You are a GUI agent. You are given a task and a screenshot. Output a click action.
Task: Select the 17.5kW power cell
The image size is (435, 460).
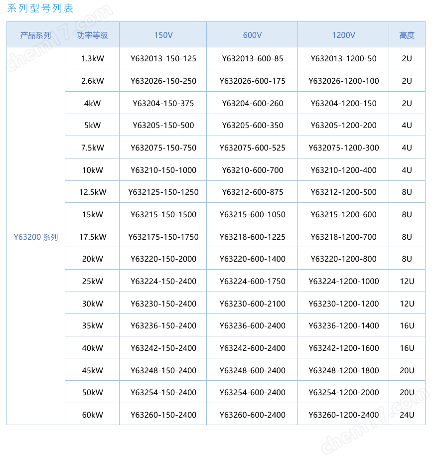click(92, 237)
